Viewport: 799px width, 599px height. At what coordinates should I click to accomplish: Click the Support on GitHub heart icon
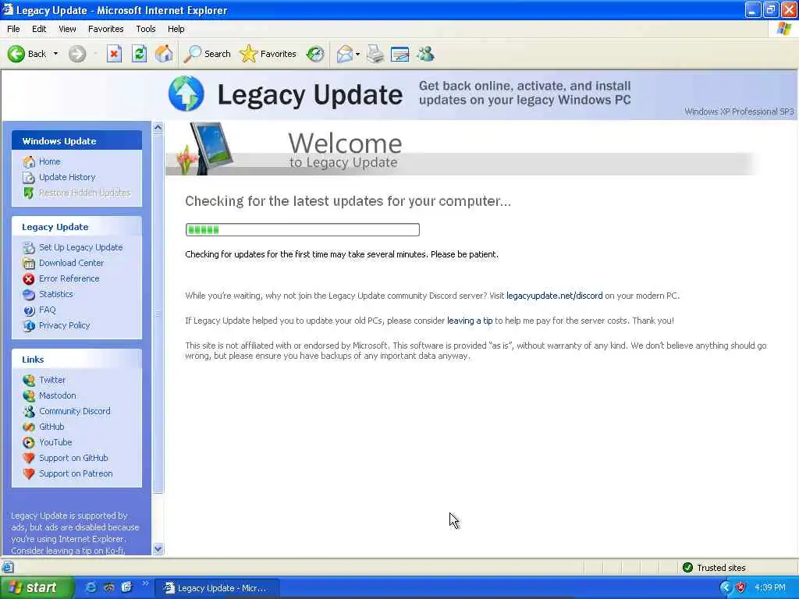tap(29, 458)
